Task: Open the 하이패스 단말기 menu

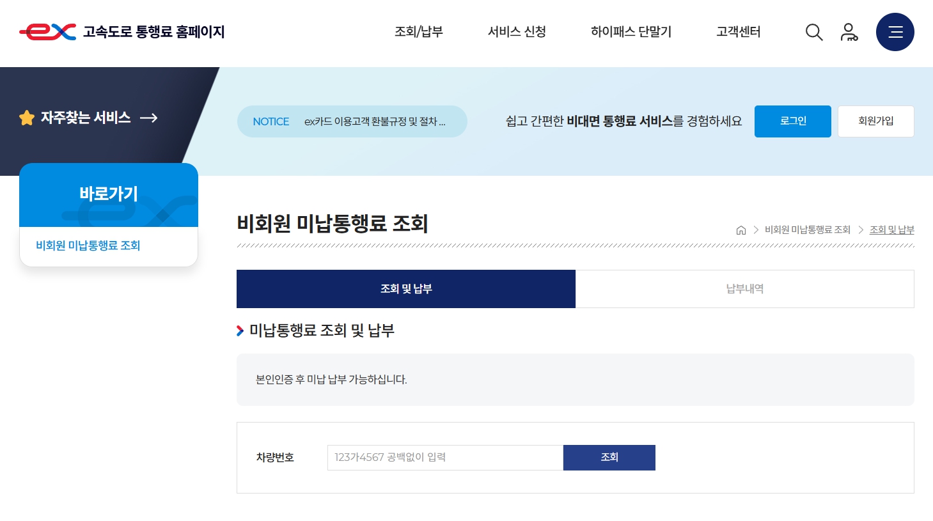Action: click(631, 32)
